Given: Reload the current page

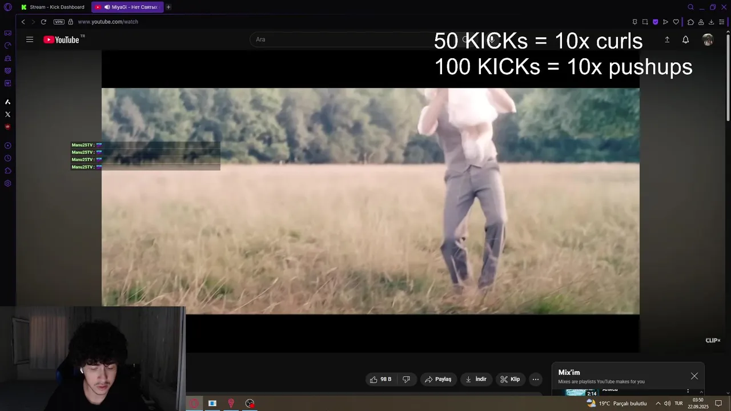Looking at the screenshot, I should 43,22.
